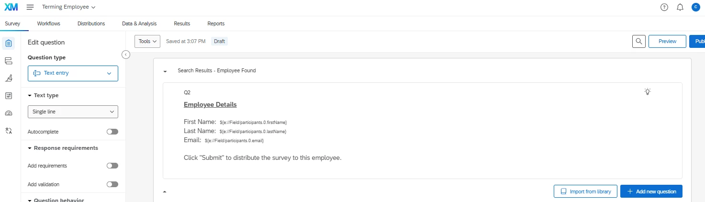Click the search magnifier button
This screenshot has height=202, width=705.
click(x=639, y=42)
